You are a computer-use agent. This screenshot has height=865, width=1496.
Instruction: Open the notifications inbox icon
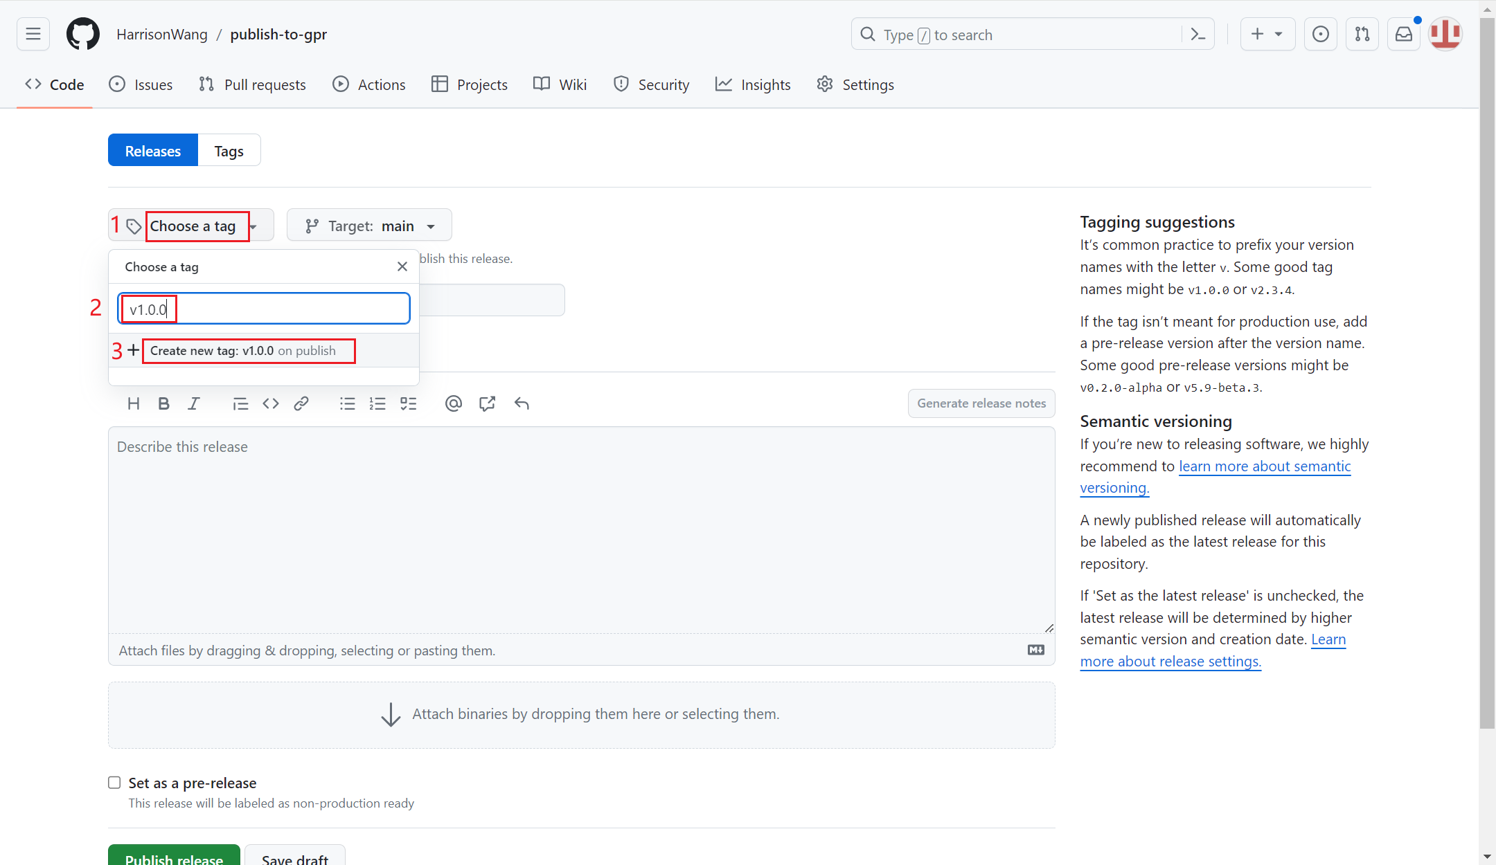pos(1404,34)
